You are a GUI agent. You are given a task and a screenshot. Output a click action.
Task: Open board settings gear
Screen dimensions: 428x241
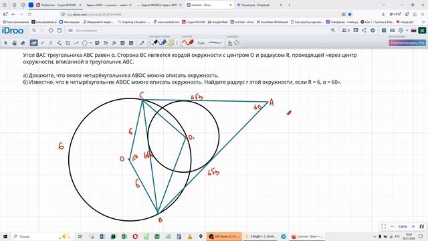372,30
